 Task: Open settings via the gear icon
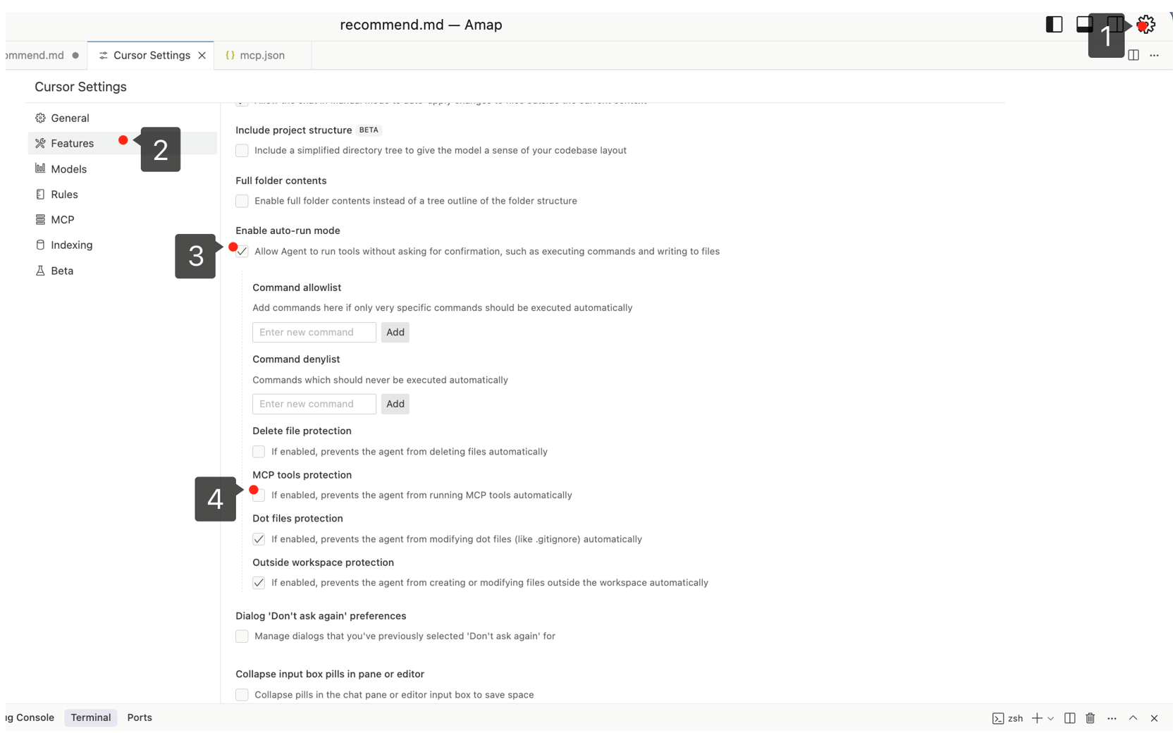pyautogui.click(x=1146, y=25)
